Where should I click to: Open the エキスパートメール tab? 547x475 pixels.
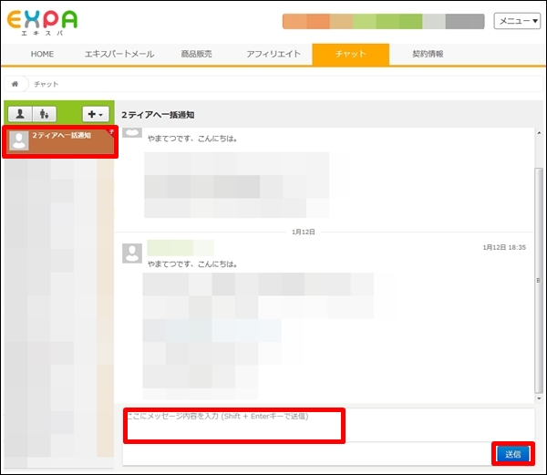tap(119, 54)
